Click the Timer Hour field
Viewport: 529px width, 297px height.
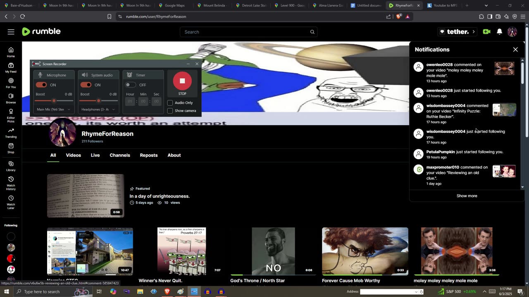(130, 101)
